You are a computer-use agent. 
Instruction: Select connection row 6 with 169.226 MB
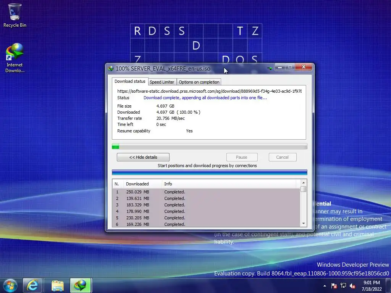207,224
